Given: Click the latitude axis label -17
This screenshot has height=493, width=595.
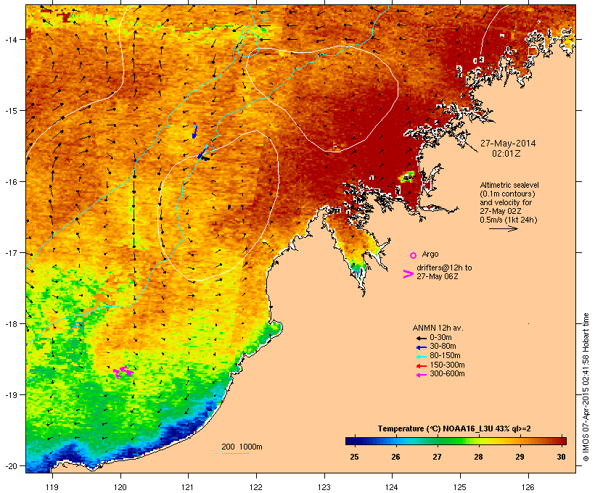Looking at the screenshot, I should tap(11, 253).
